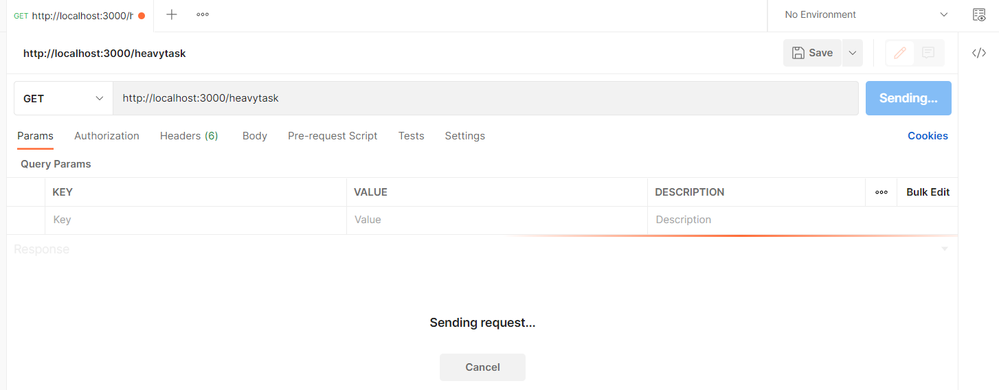Click the pencil edit icon
This screenshot has width=999, height=390.
(900, 53)
